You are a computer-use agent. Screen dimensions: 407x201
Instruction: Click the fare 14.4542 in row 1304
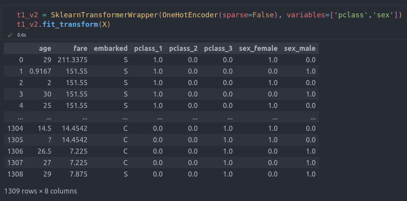74,128
